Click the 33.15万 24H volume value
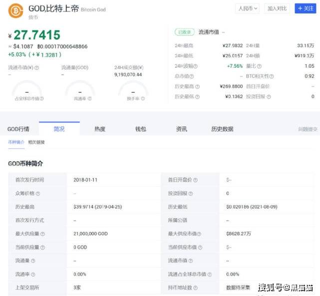Viewport: 320px width, 296px height. [306, 46]
